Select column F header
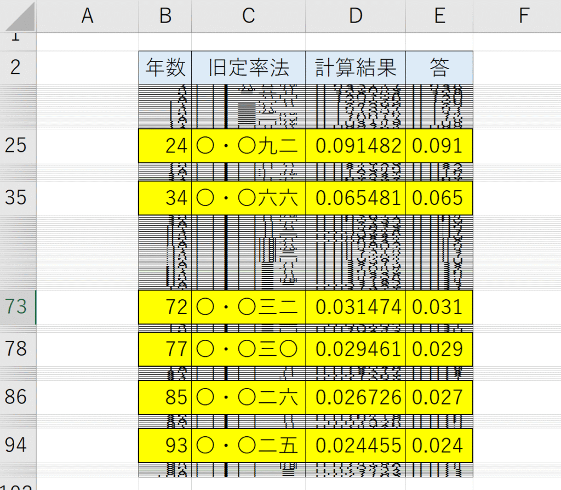 [517, 16]
